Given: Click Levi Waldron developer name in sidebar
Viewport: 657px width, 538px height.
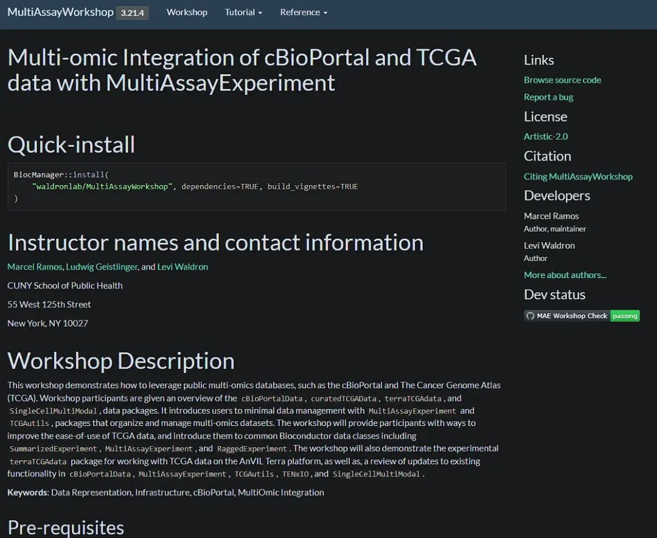Looking at the screenshot, I should point(549,245).
